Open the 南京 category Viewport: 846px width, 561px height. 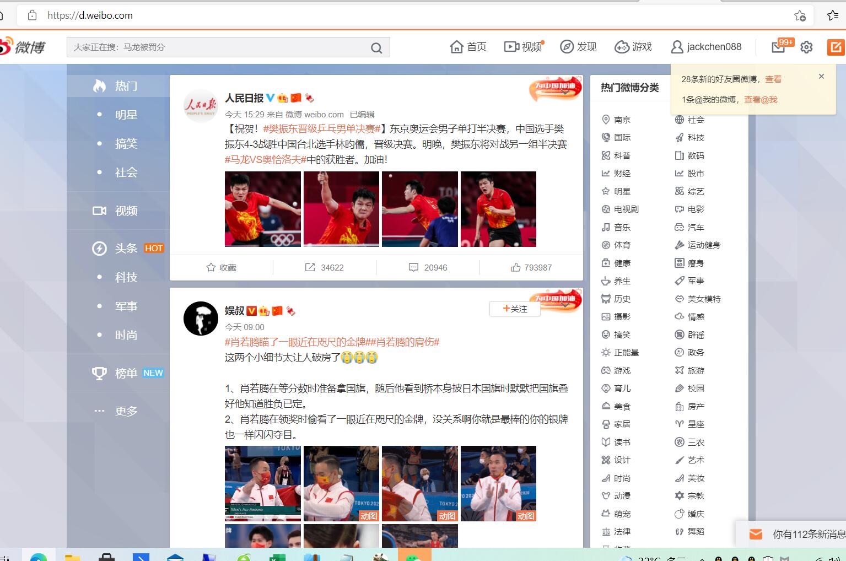616,120
